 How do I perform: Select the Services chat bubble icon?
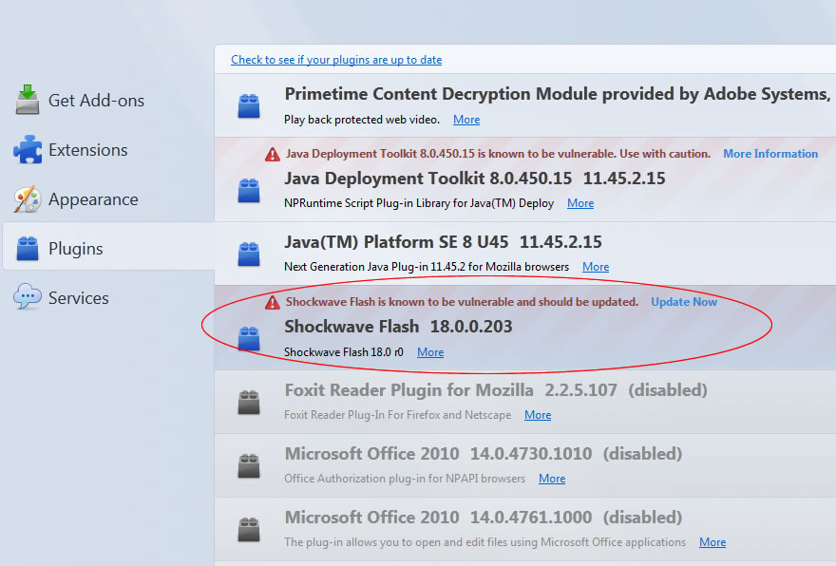click(x=28, y=296)
